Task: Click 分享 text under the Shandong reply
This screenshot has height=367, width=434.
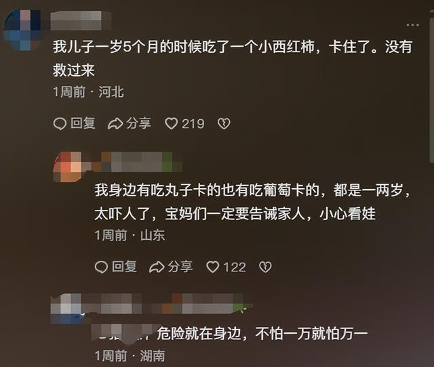Action: tap(180, 267)
